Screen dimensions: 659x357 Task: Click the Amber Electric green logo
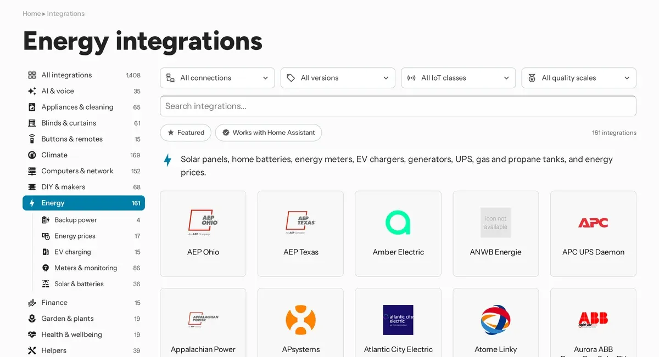398,222
